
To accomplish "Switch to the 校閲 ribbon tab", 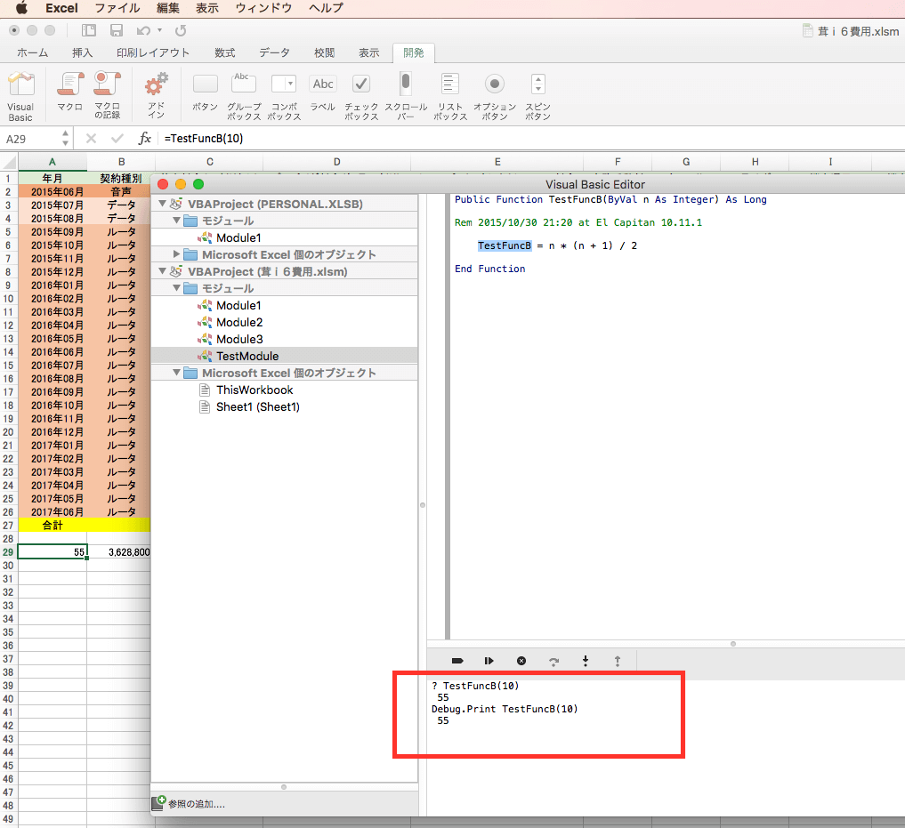I will pos(325,52).
